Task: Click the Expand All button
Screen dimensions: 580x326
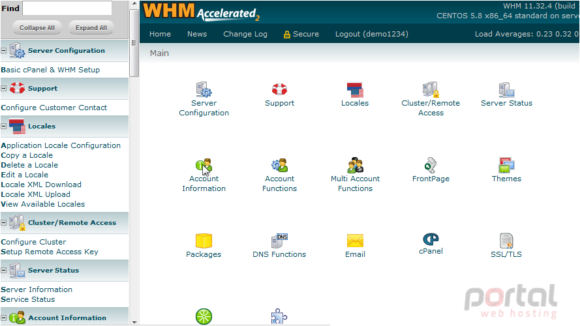Action: 91,28
